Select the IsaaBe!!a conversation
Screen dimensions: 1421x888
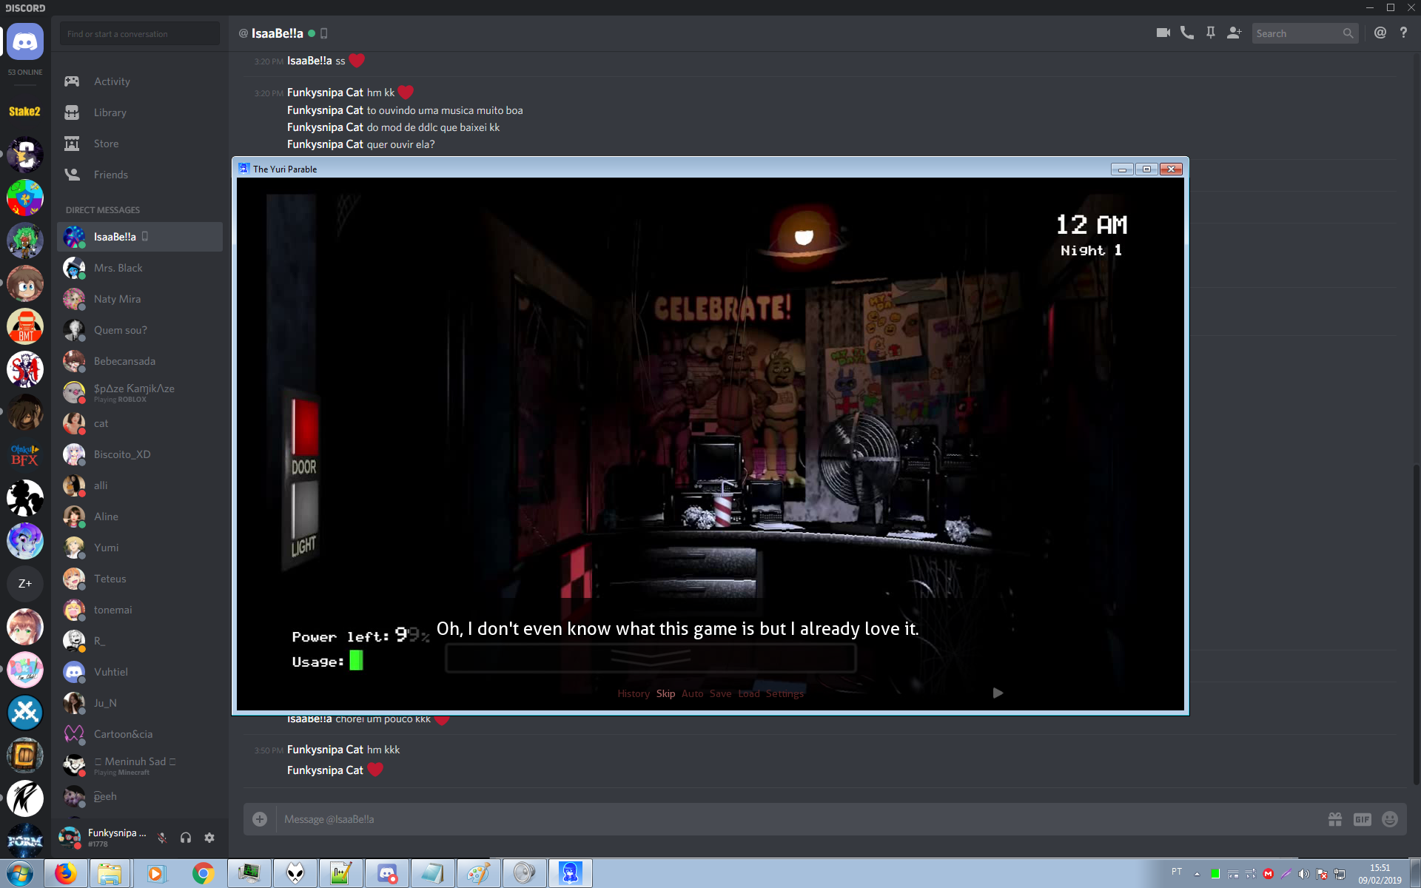click(140, 237)
